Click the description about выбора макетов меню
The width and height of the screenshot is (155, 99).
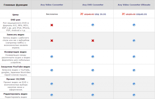16,86
